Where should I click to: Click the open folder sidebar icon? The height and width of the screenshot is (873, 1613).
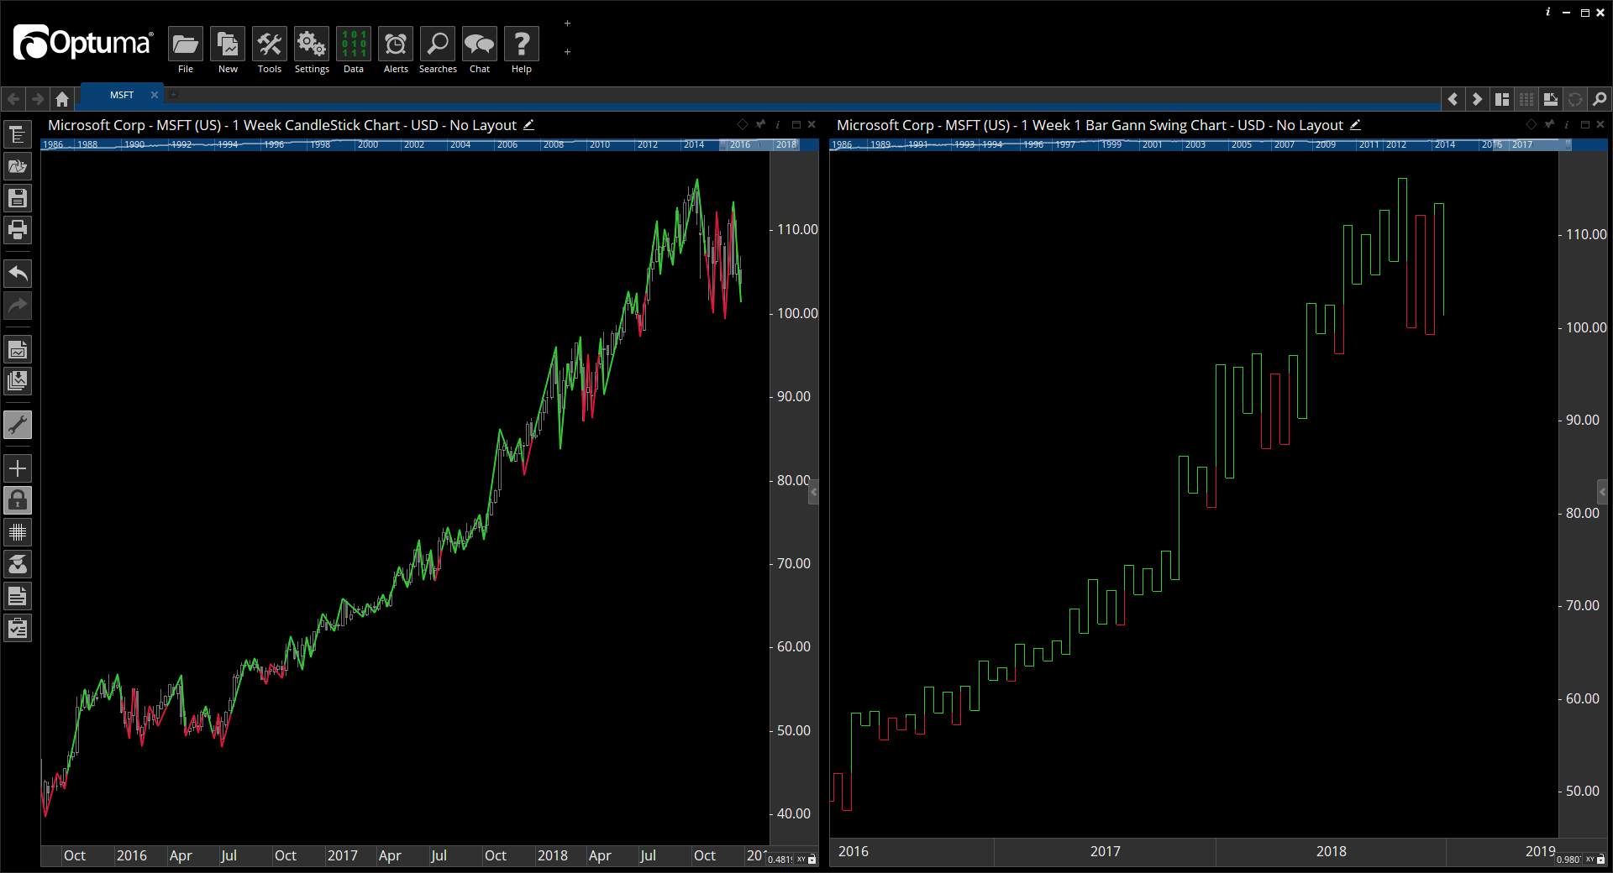click(18, 166)
